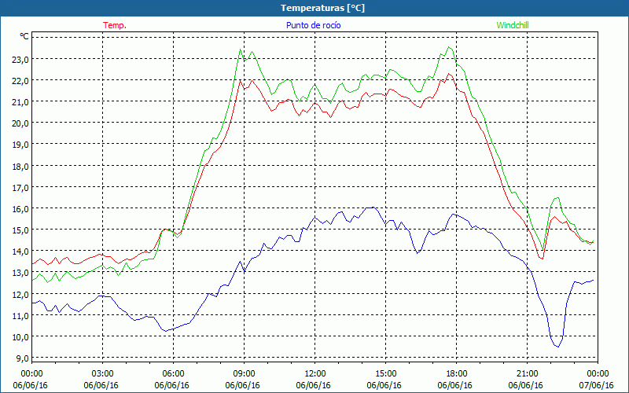Screen dimensions: 629x393
Task: Click the 10,0 y-axis value
Action: 21,336
